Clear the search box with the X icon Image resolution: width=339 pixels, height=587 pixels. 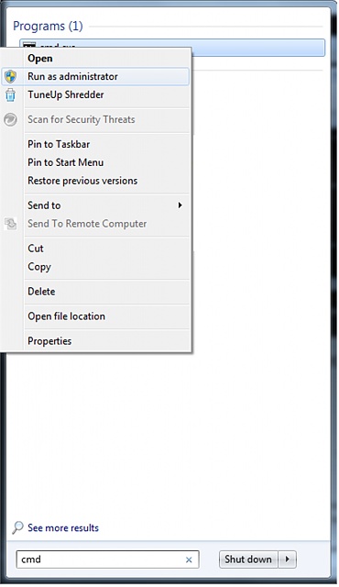coord(189,559)
